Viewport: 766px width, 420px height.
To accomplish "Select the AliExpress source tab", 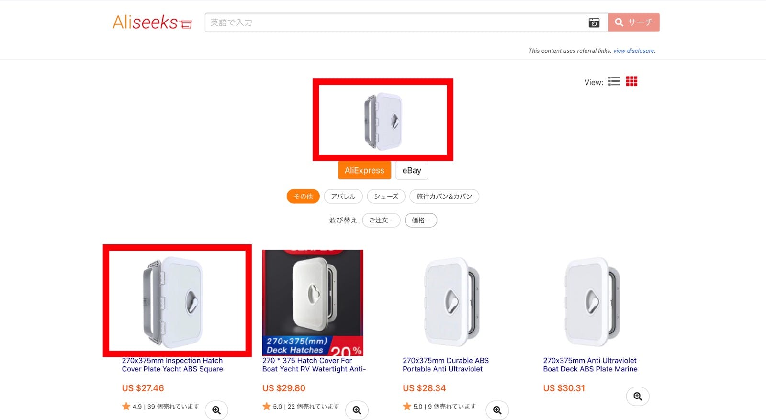I will (364, 170).
